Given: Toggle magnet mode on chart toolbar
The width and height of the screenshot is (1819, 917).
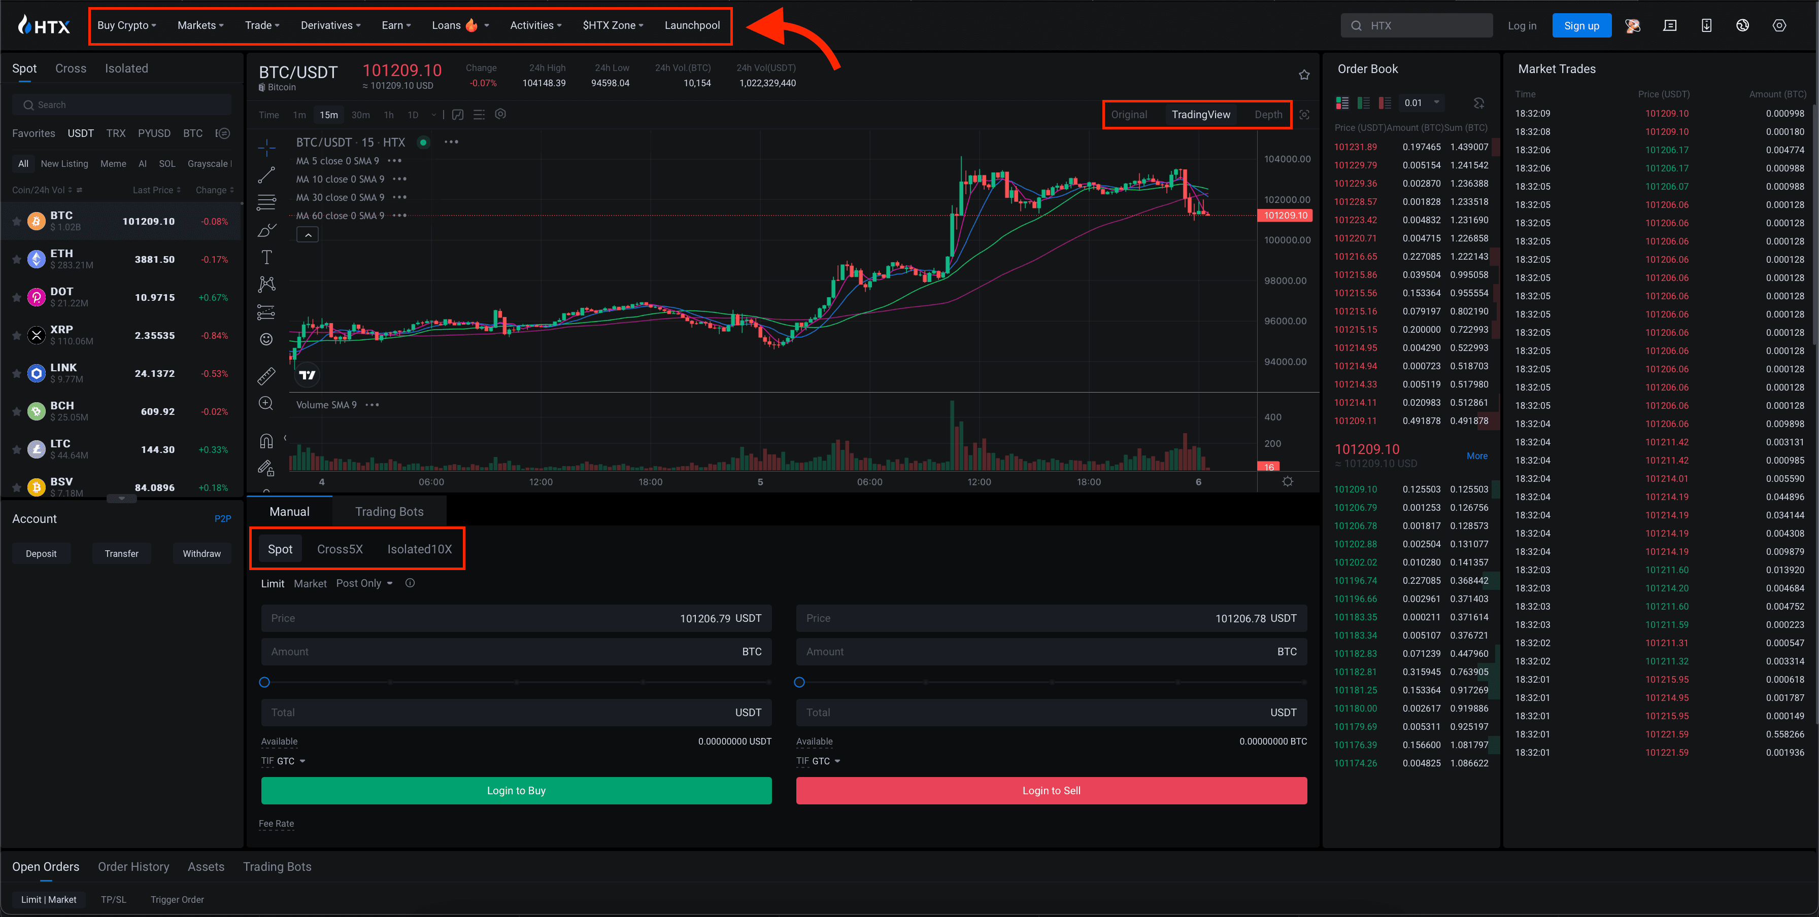Looking at the screenshot, I should pyautogui.click(x=266, y=442).
